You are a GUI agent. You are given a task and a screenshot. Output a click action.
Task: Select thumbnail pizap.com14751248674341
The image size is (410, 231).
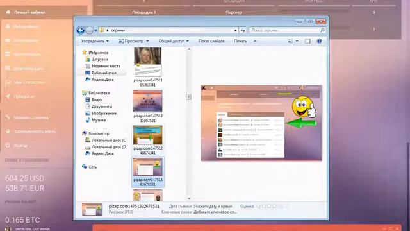148,135
